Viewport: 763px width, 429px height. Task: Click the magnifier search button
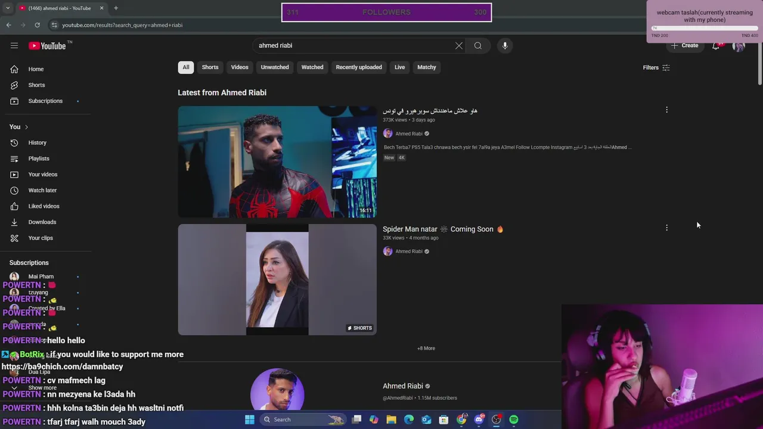[x=478, y=45]
